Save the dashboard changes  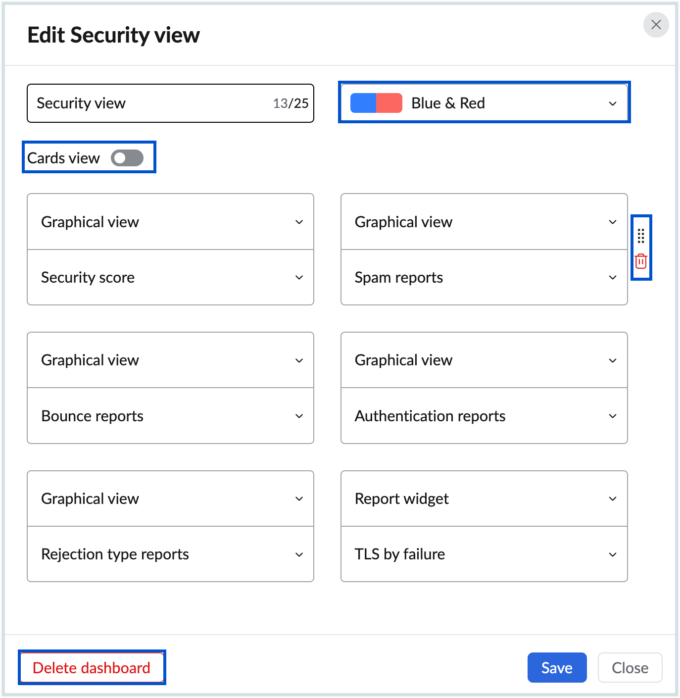point(557,668)
